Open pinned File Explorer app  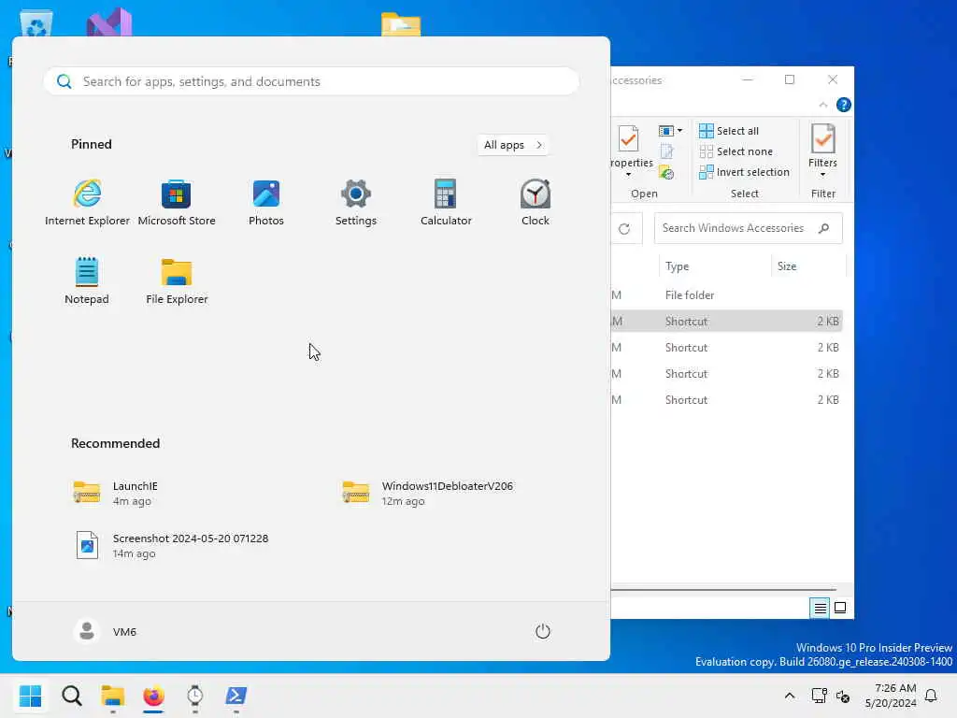click(177, 280)
